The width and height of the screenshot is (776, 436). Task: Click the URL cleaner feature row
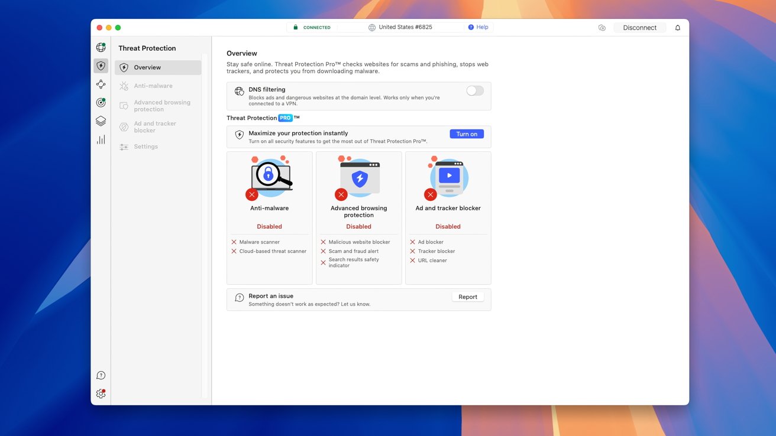(428, 261)
